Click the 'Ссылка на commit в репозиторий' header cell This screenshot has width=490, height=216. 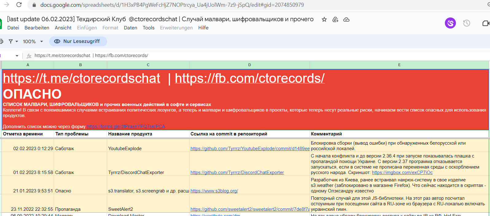click(249, 134)
